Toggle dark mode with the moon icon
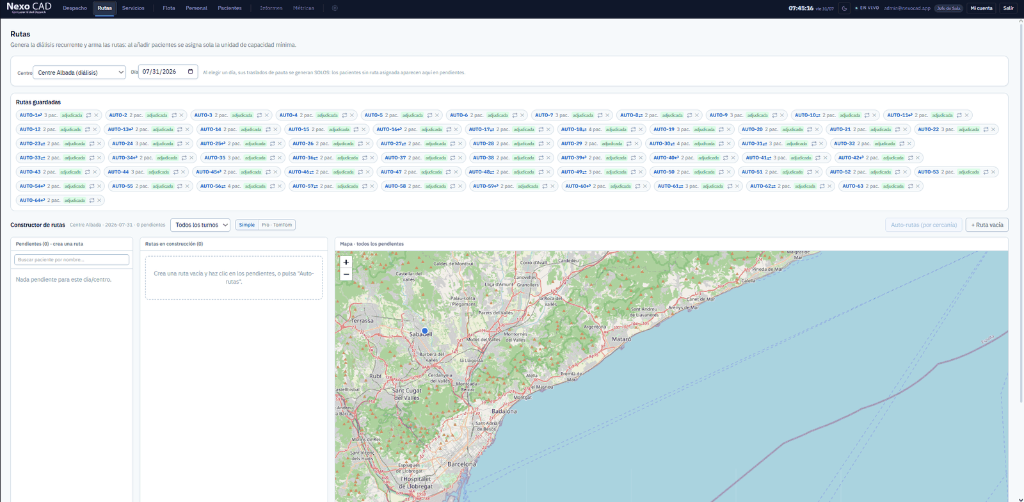This screenshot has height=502, width=1024. [844, 8]
